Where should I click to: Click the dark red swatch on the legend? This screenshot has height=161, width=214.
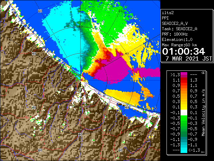(184, 79)
